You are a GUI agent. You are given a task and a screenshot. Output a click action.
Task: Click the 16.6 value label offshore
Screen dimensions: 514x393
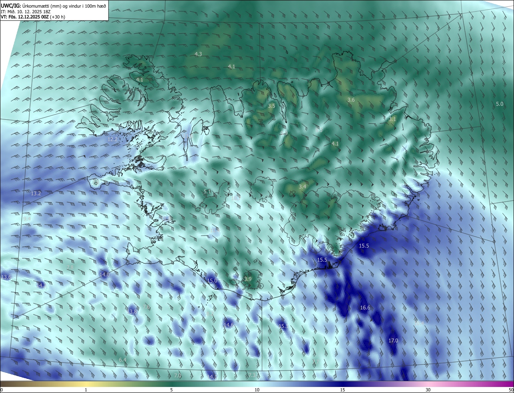365,307
